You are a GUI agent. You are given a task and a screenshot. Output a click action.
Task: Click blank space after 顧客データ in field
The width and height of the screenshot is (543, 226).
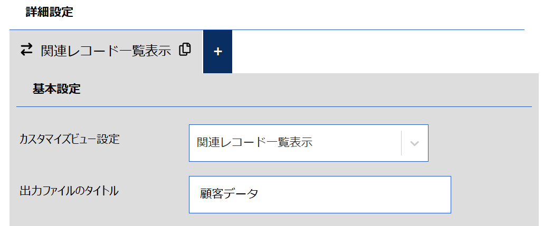(x=353, y=194)
